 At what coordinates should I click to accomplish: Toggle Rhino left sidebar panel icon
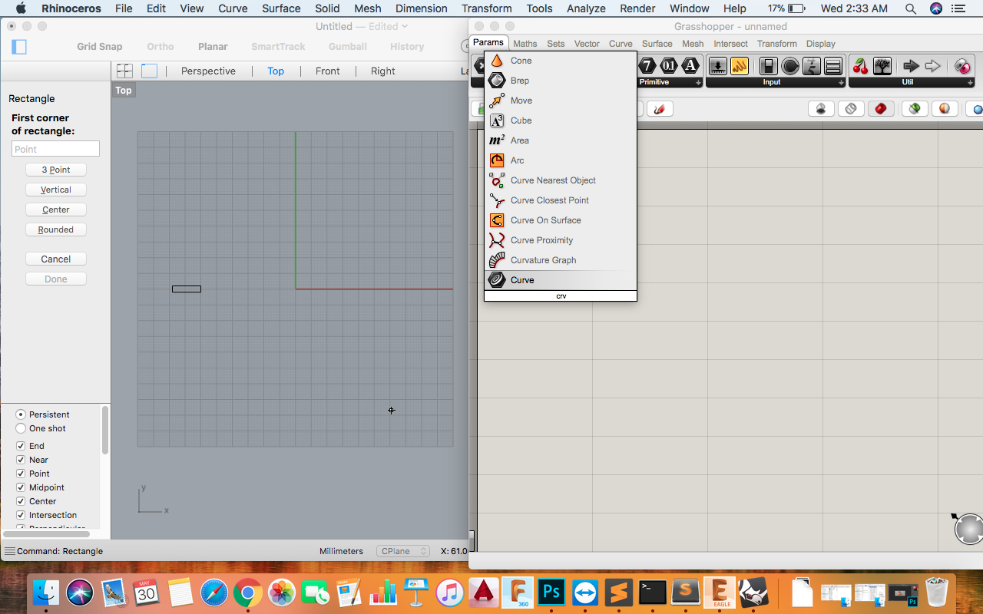click(x=19, y=47)
